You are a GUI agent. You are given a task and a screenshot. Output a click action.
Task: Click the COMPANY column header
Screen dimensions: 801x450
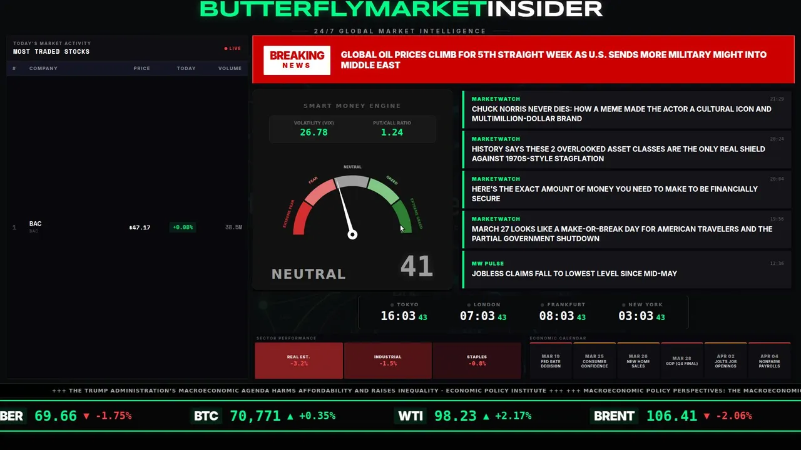click(43, 68)
